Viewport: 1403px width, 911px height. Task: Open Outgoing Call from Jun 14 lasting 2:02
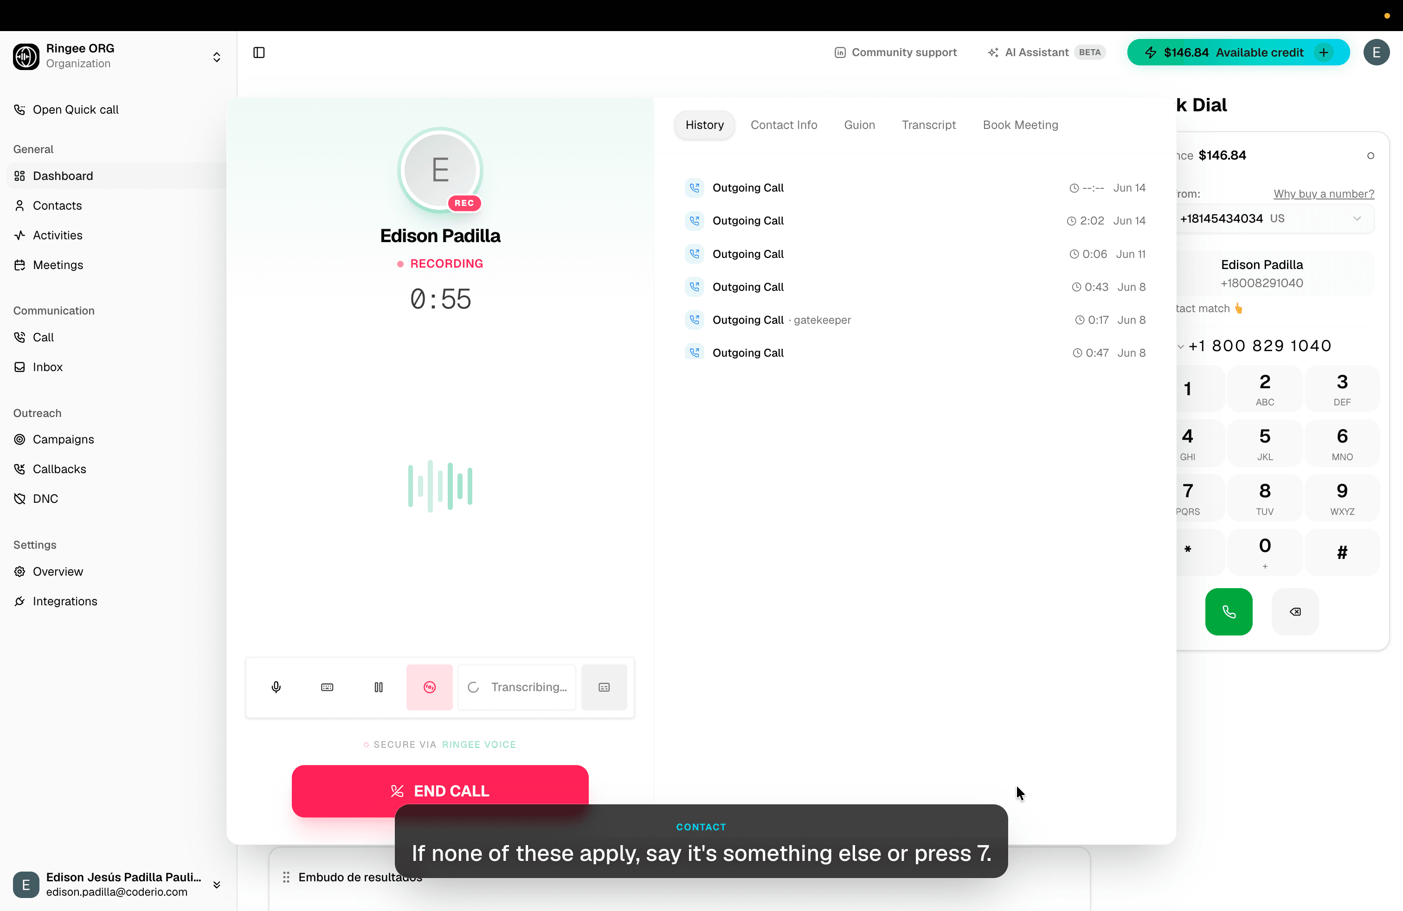pyautogui.click(x=915, y=220)
